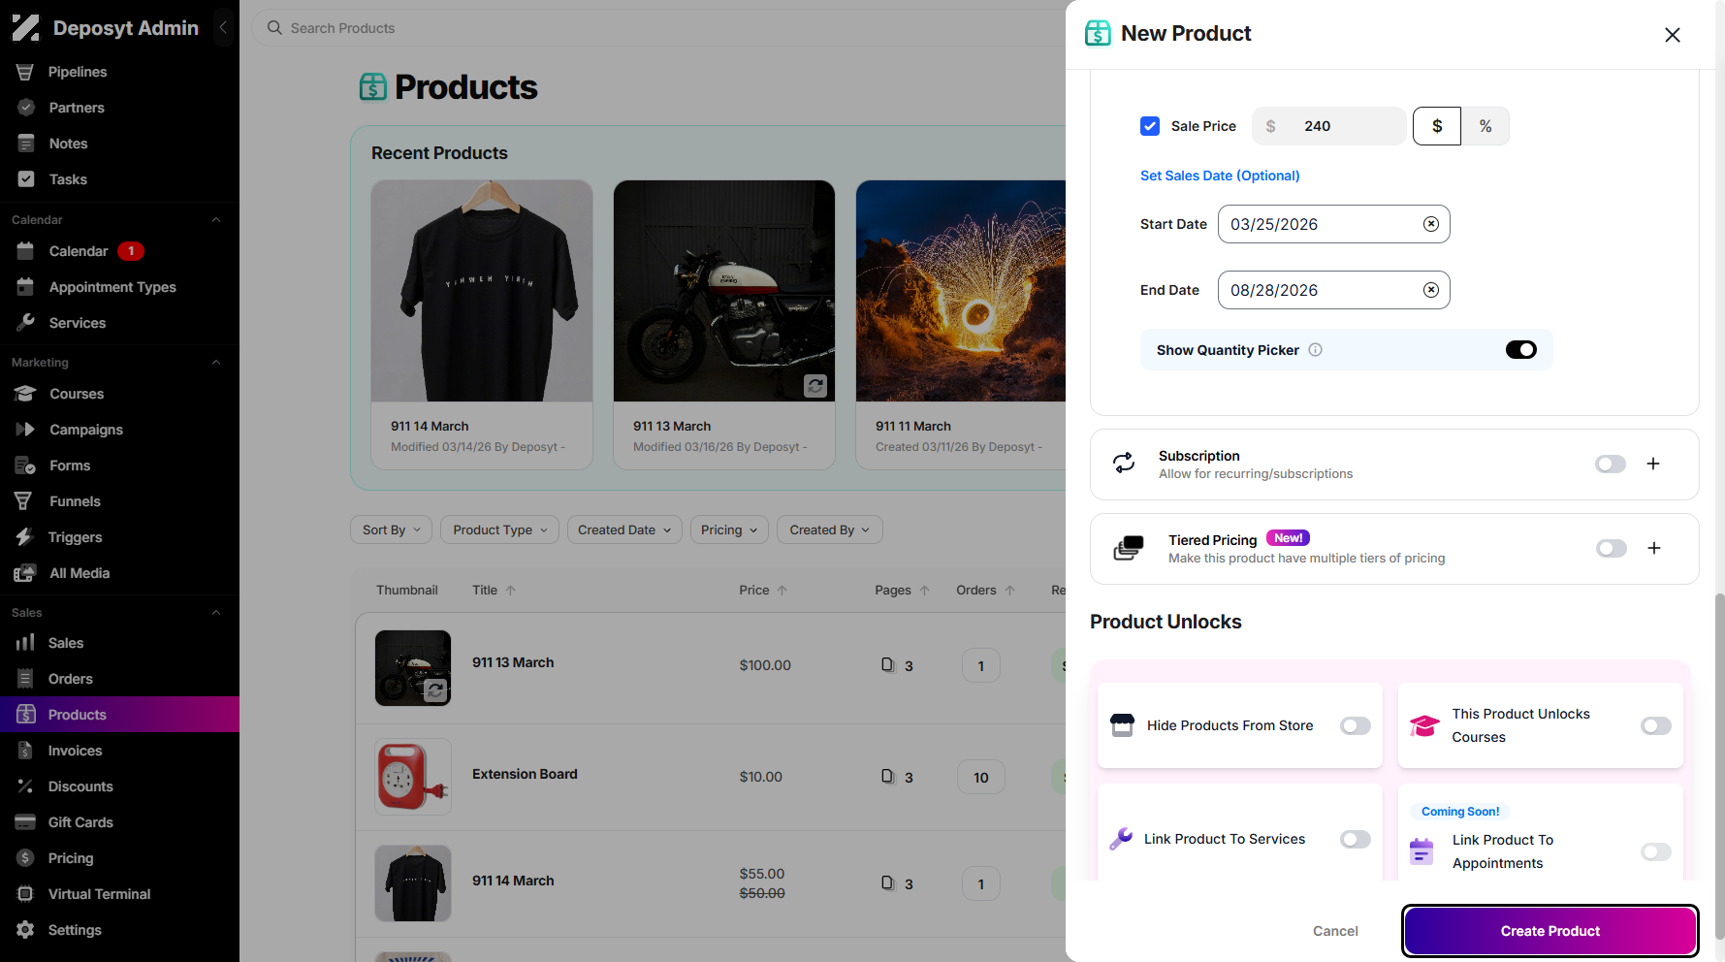The image size is (1725, 962).
Task: Click the Gift Cards icon
Action: [x=25, y=822]
